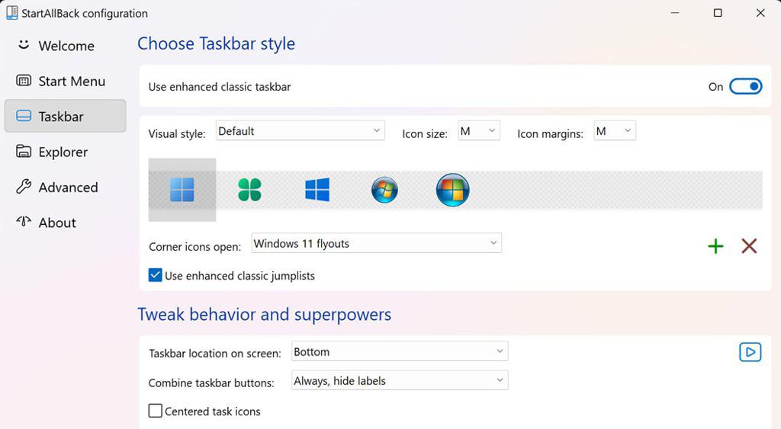Screen dimensions: 781x429
Task: Open the Visual style dropdown
Action: pyautogui.click(x=301, y=131)
